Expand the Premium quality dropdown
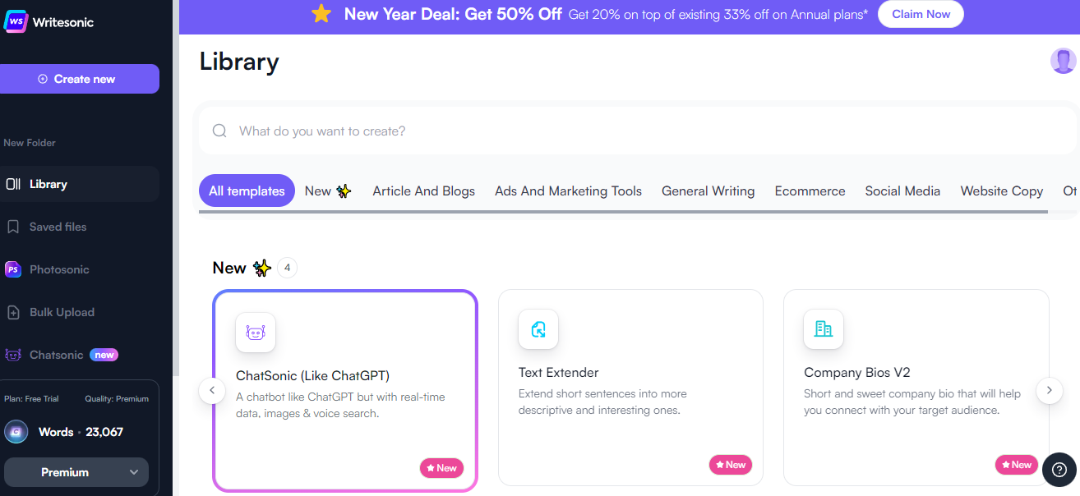 [76, 472]
